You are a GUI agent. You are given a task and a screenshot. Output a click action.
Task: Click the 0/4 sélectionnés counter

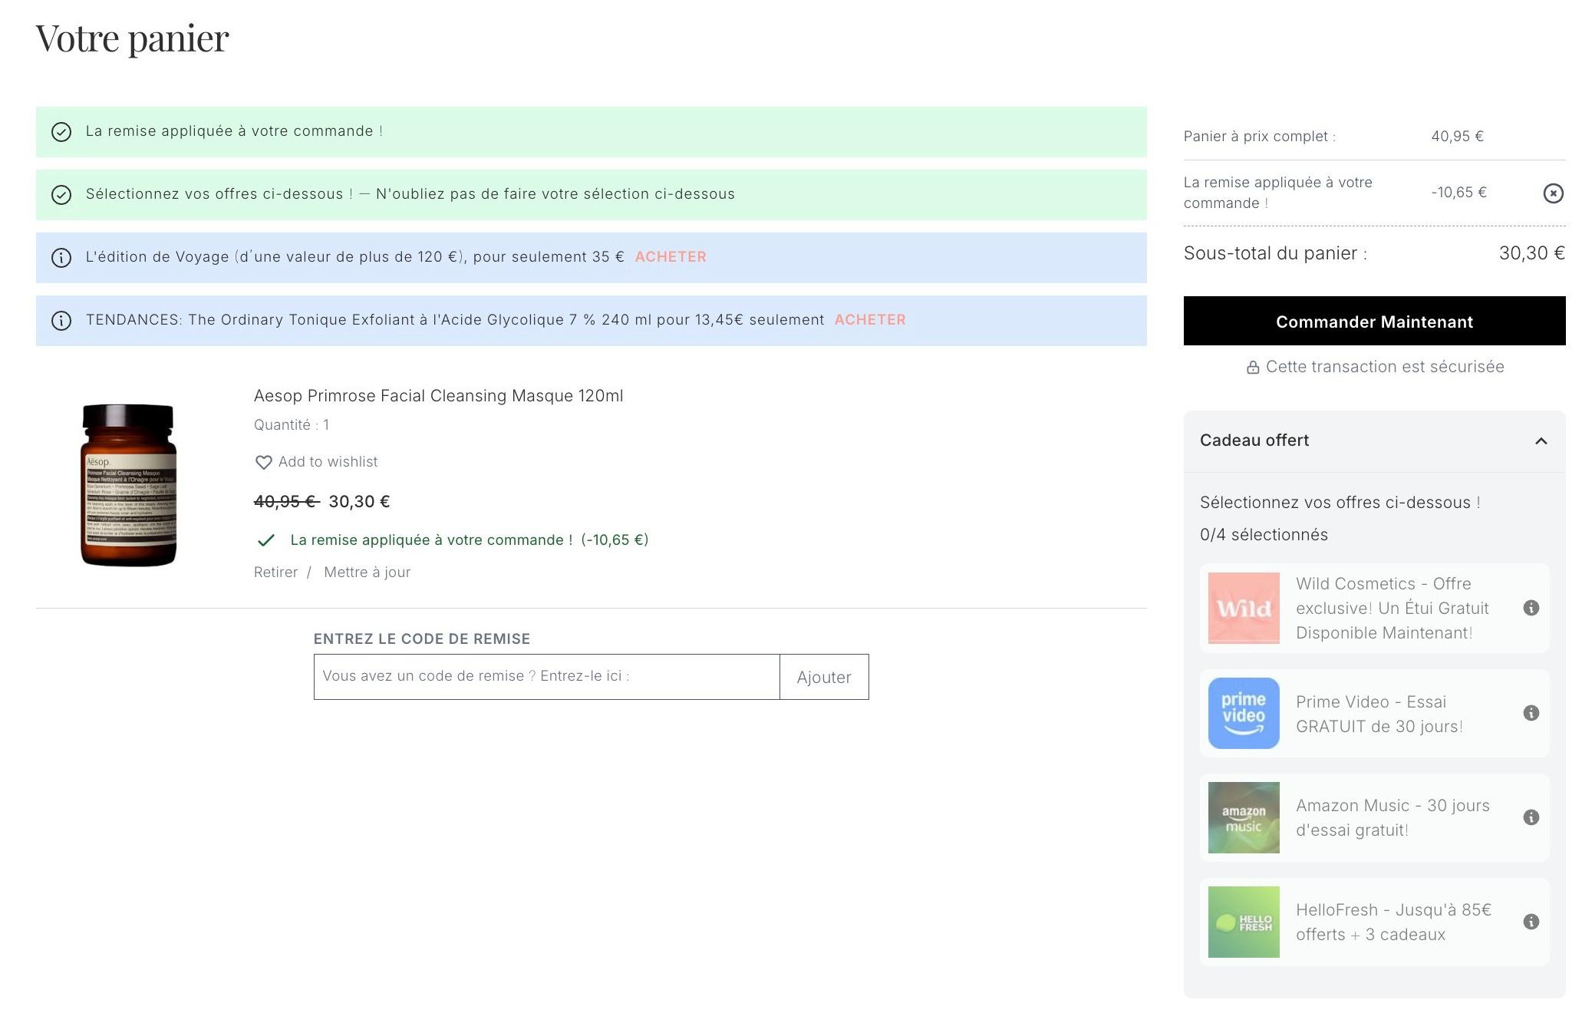[1264, 535]
